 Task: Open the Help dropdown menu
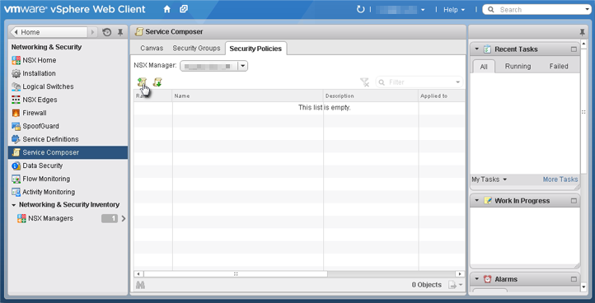tap(454, 10)
